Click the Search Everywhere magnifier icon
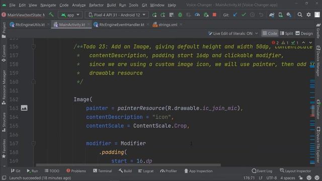The width and height of the screenshot is (322, 181). pos(300,15)
